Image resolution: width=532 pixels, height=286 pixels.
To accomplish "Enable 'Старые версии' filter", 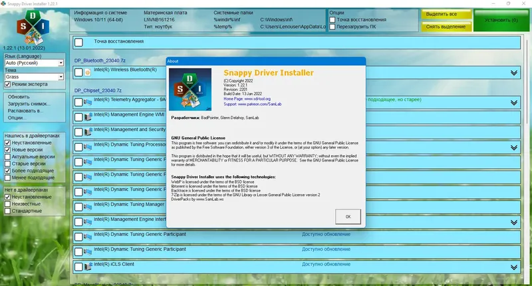I will click(x=7, y=164).
